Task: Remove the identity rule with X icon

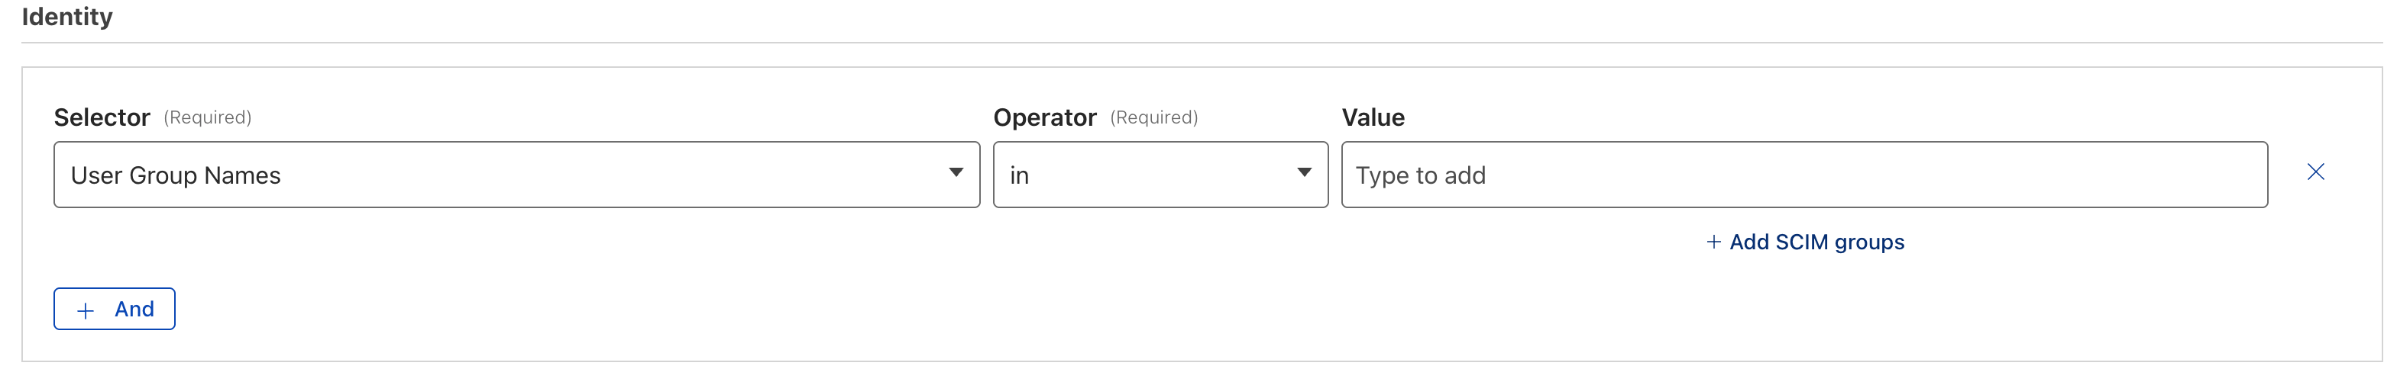Action: (x=2315, y=172)
